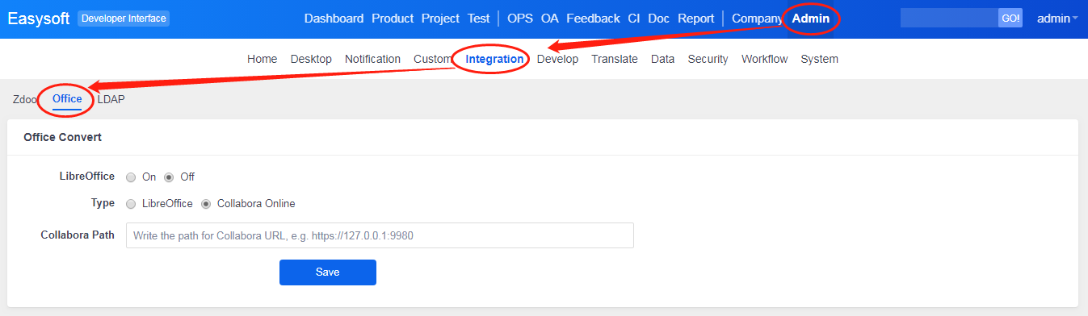This screenshot has width=1088, height=316.
Task: Focus the top search box
Action: click(949, 19)
